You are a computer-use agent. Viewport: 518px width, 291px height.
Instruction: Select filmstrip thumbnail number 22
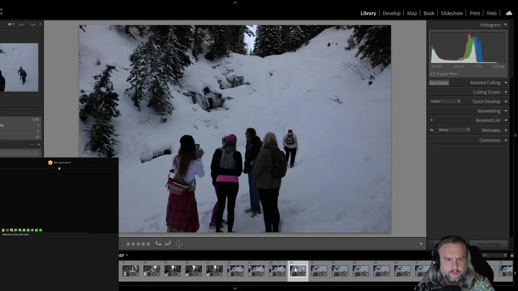coord(235,271)
